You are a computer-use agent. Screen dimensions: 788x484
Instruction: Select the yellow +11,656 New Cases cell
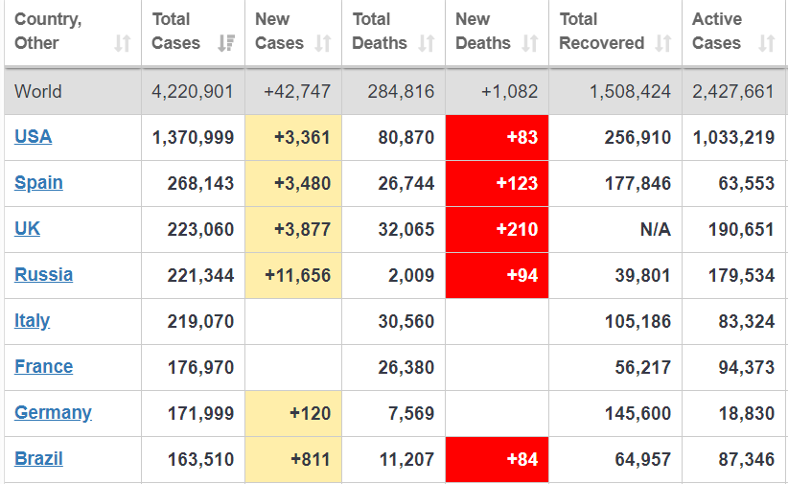point(293,275)
